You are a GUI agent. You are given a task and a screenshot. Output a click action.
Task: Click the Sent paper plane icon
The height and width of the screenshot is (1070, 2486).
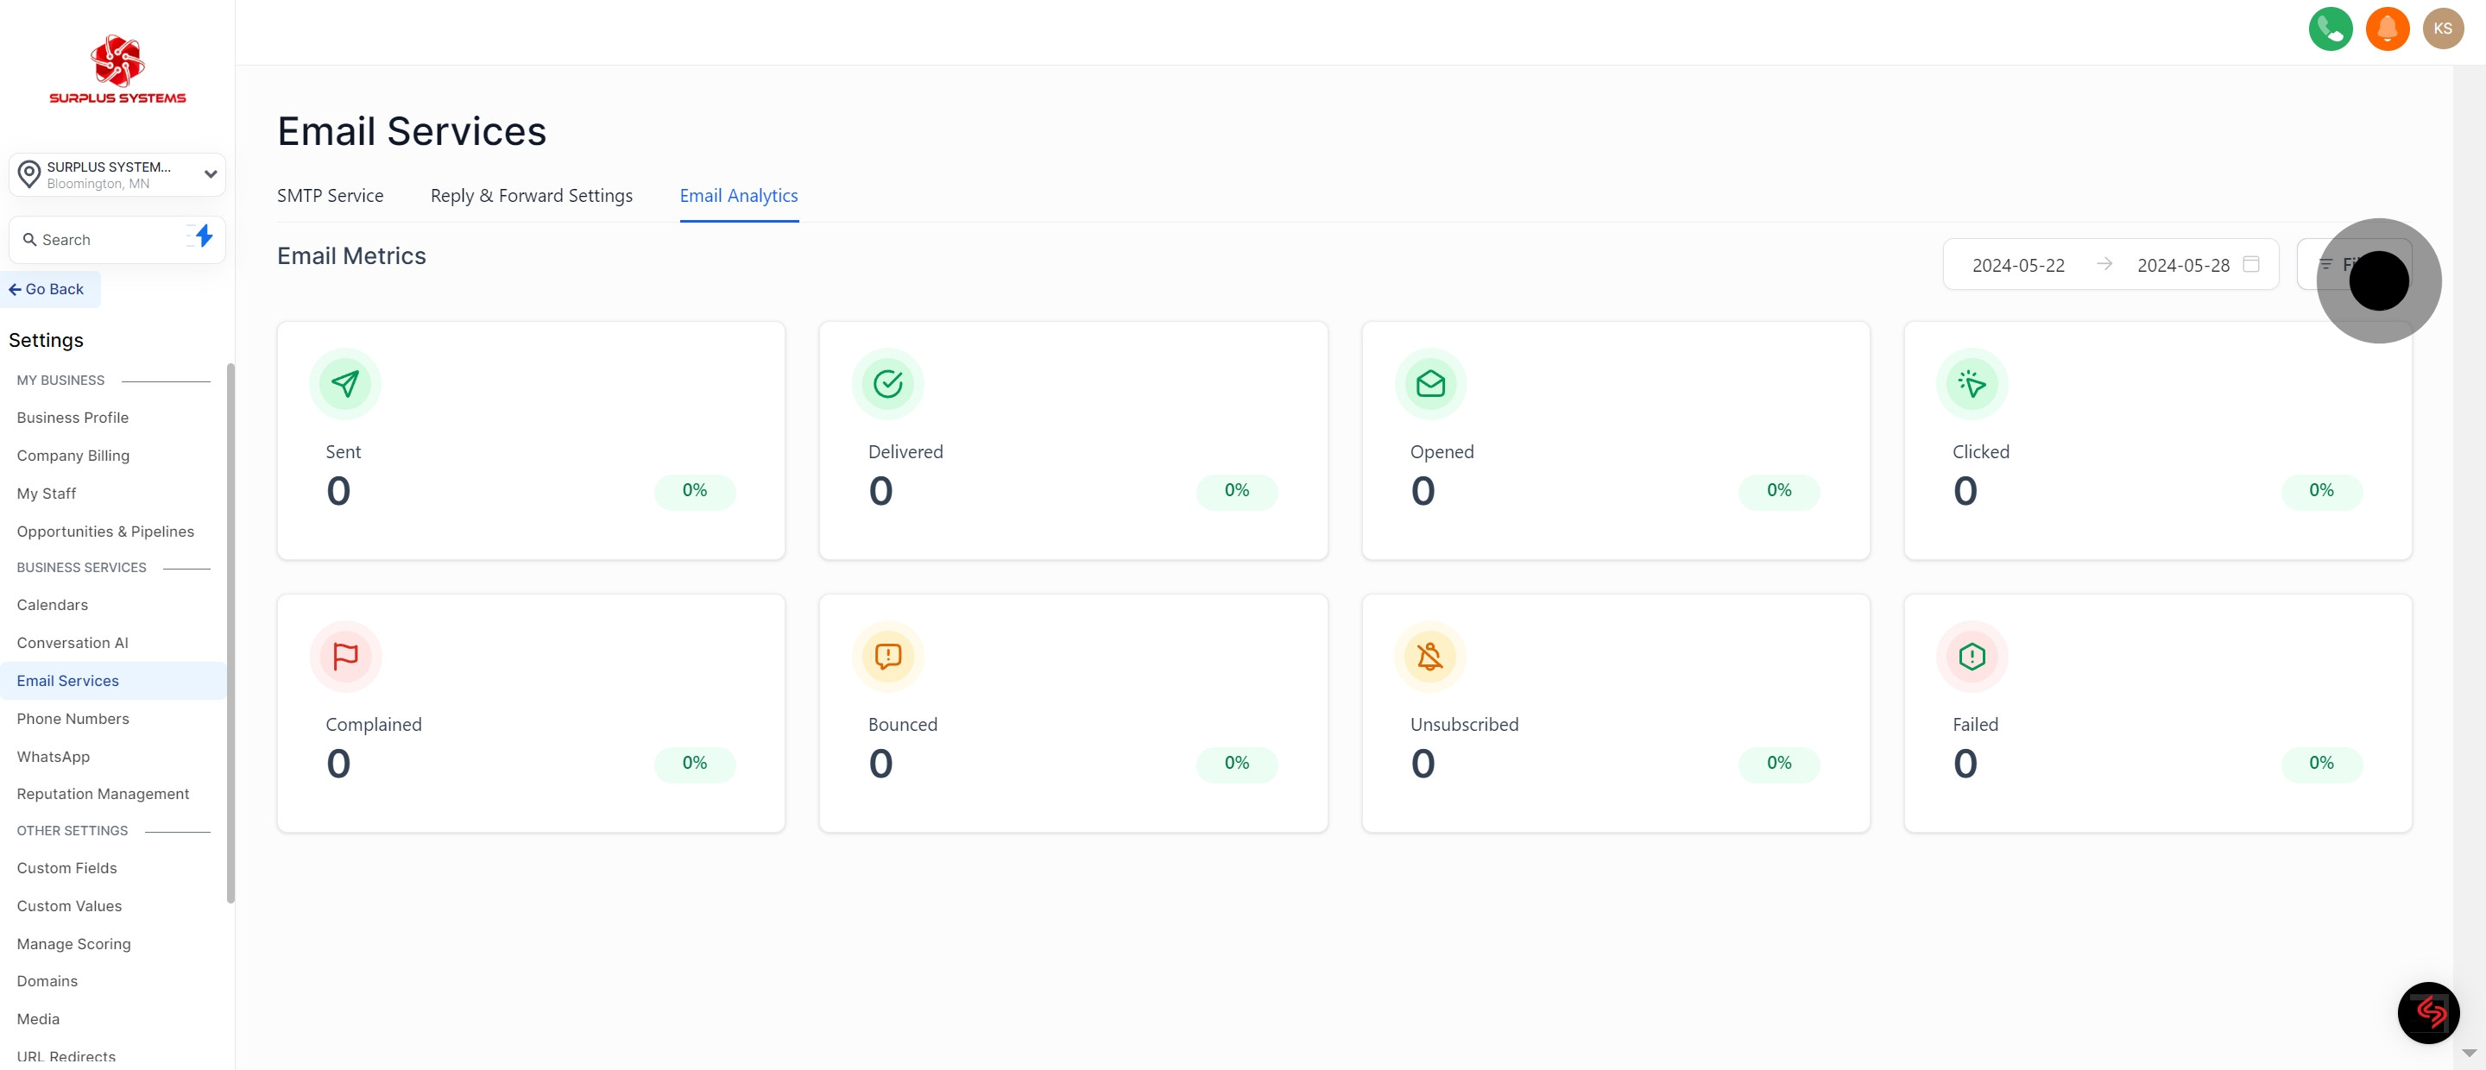coord(344,384)
